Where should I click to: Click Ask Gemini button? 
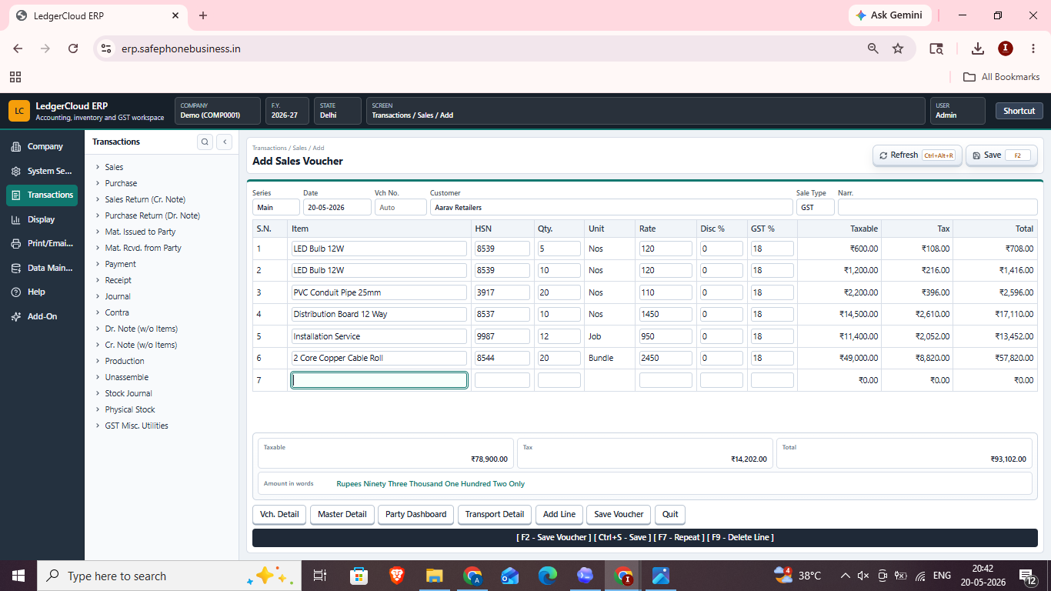click(x=890, y=15)
